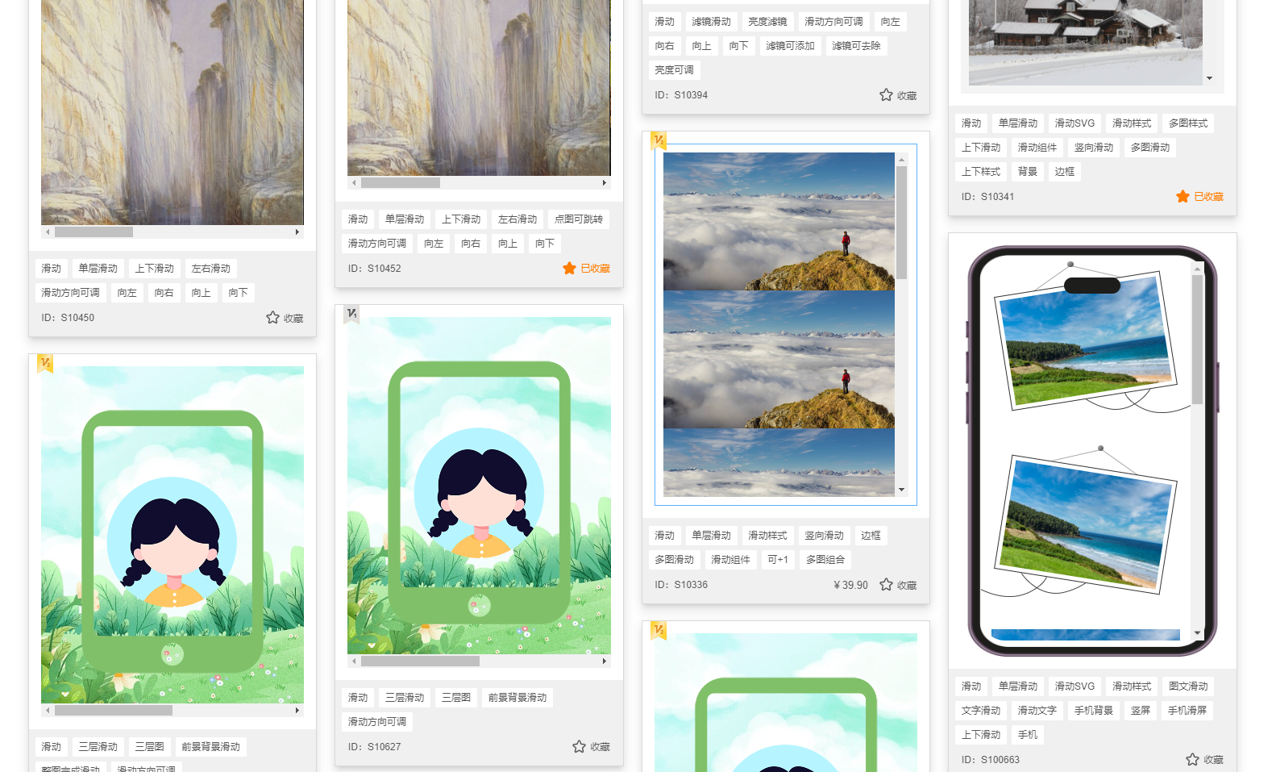Click VIP corner badge on leftmost girl card
This screenshot has width=1276, height=772.
pyautogui.click(x=45, y=363)
